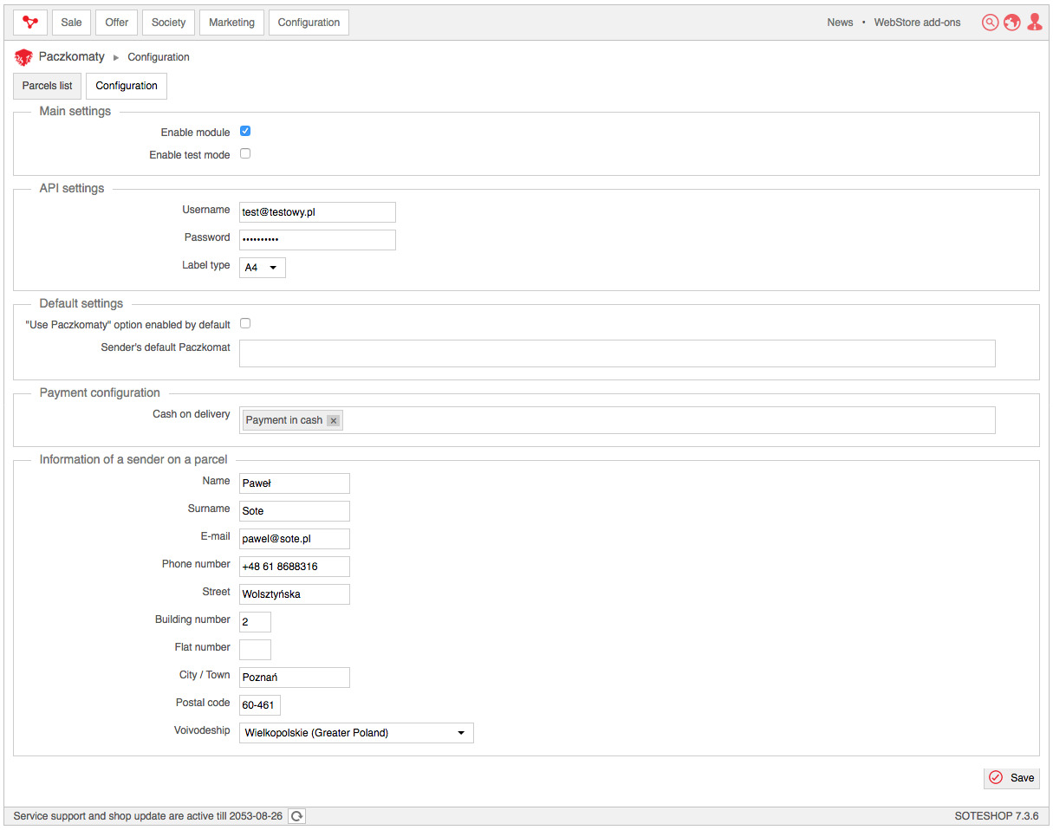The height and width of the screenshot is (830, 1053).
Task: Click the E-mail field pawel@sote.pl
Action: (295, 539)
